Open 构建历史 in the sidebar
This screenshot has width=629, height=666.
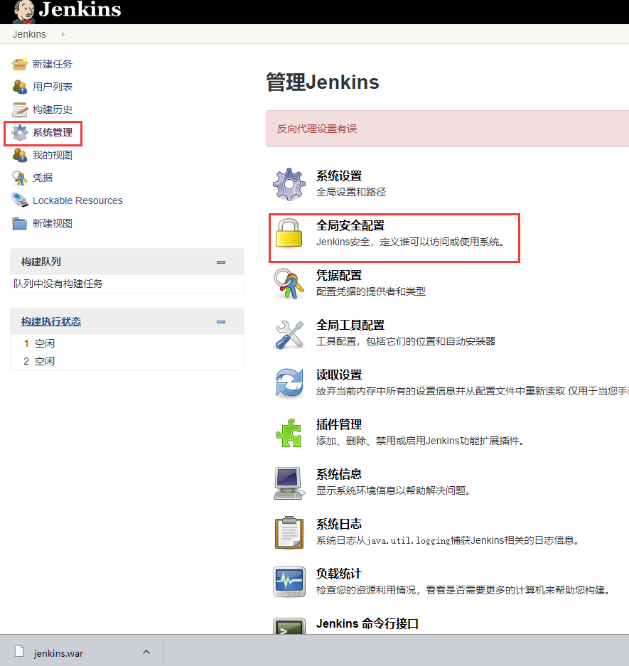(x=53, y=109)
